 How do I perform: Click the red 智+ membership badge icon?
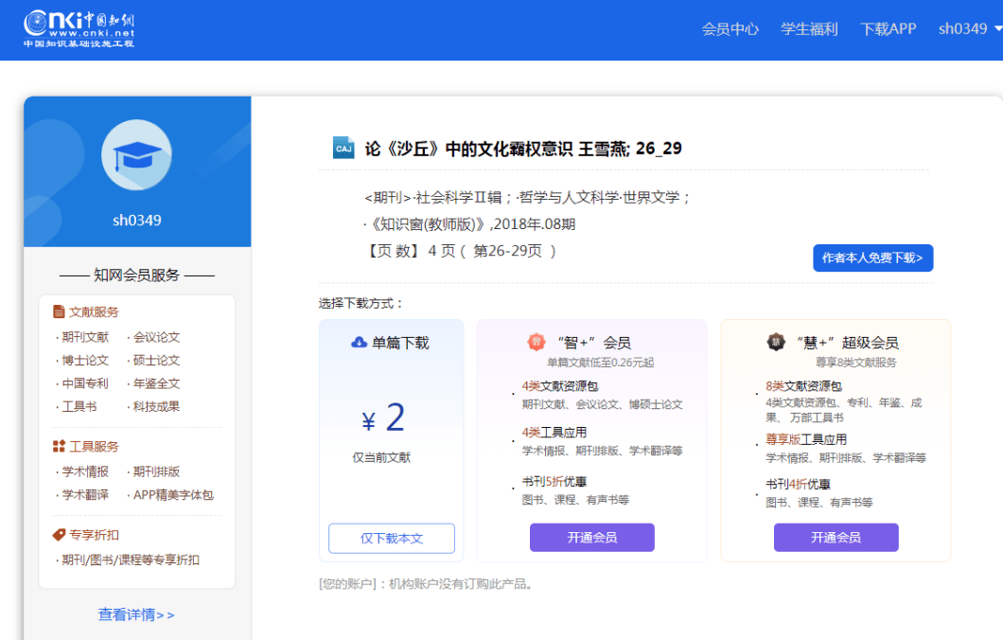[x=537, y=343]
